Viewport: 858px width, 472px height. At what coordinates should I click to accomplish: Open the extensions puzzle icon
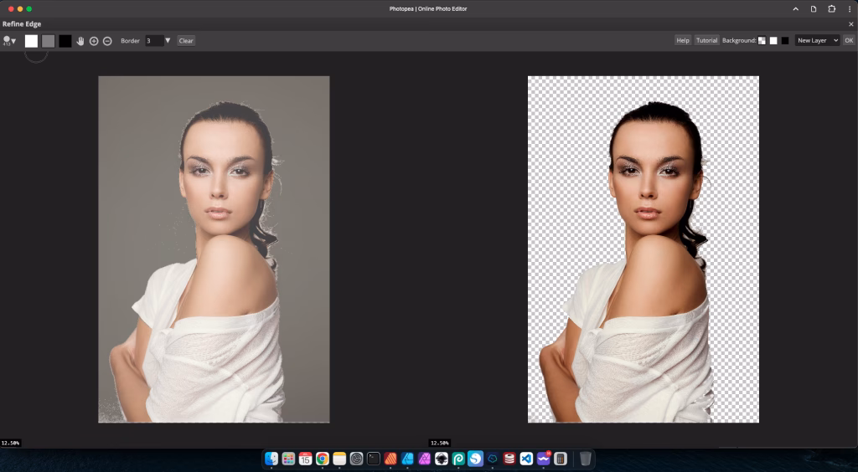click(x=832, y=8)
